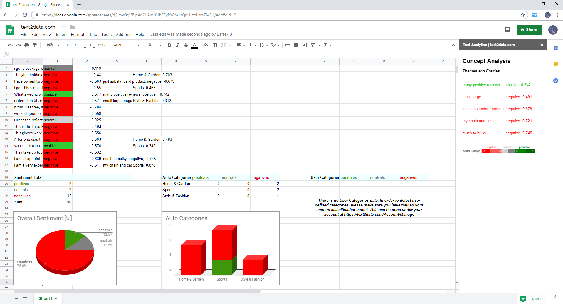This screenshot has height=304, width=563.
Task: Go to Sheets home icon
Action: click(x=10, y=30)
